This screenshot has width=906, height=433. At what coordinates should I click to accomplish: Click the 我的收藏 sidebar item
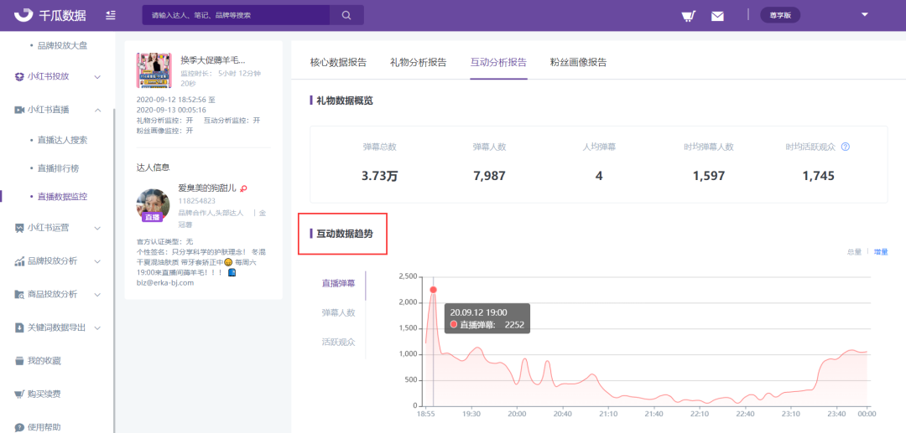tap(44, 361)
